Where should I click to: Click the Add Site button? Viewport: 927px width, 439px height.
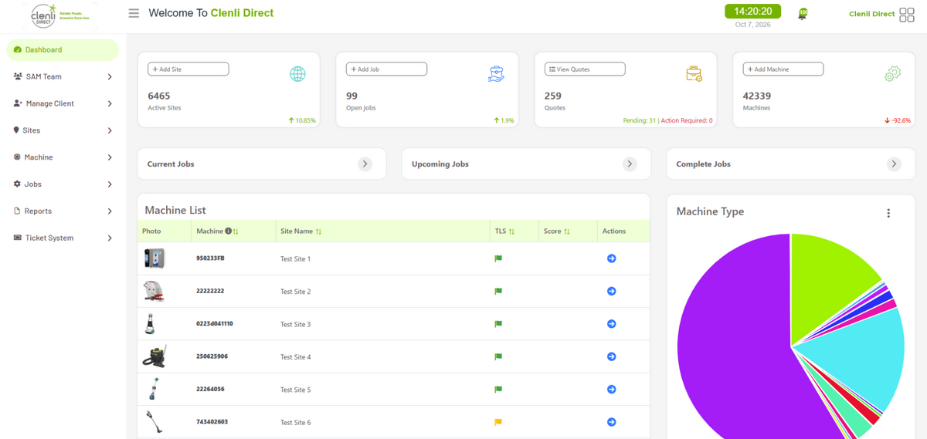pos(188,69)
